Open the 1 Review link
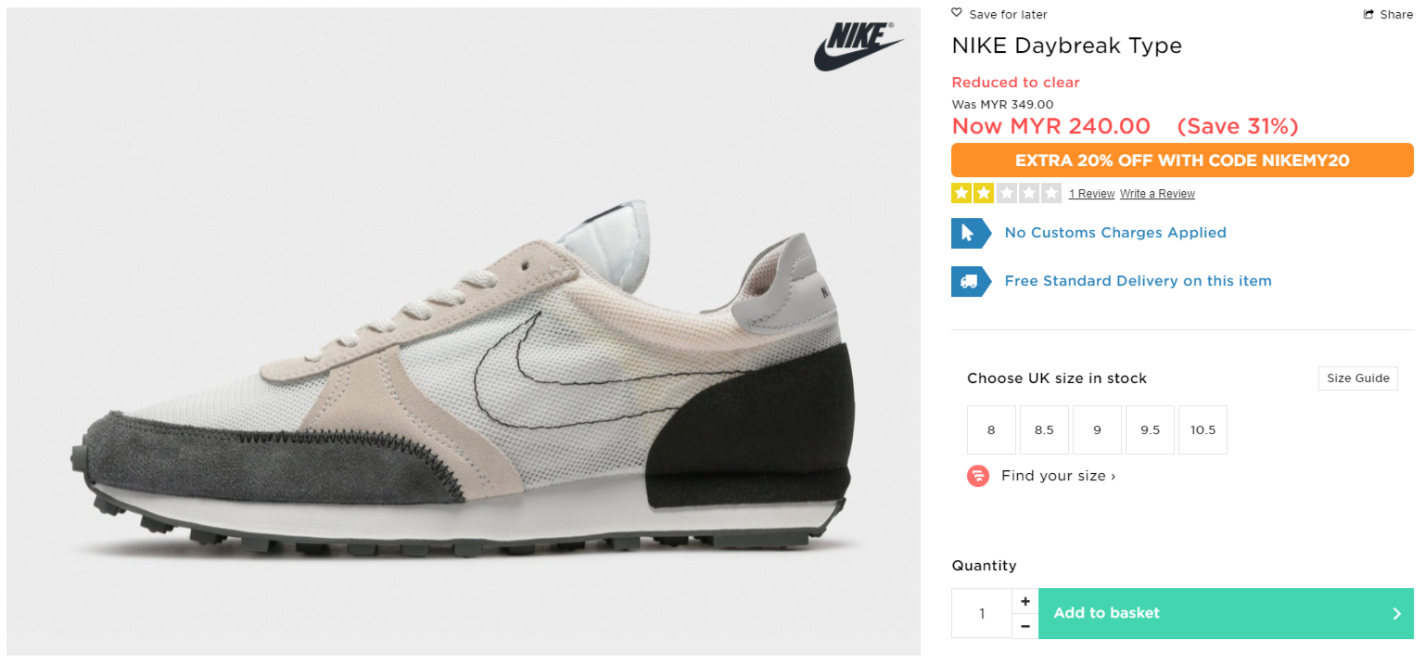This screenshot has width=1425, height=665. (1091, 194)
